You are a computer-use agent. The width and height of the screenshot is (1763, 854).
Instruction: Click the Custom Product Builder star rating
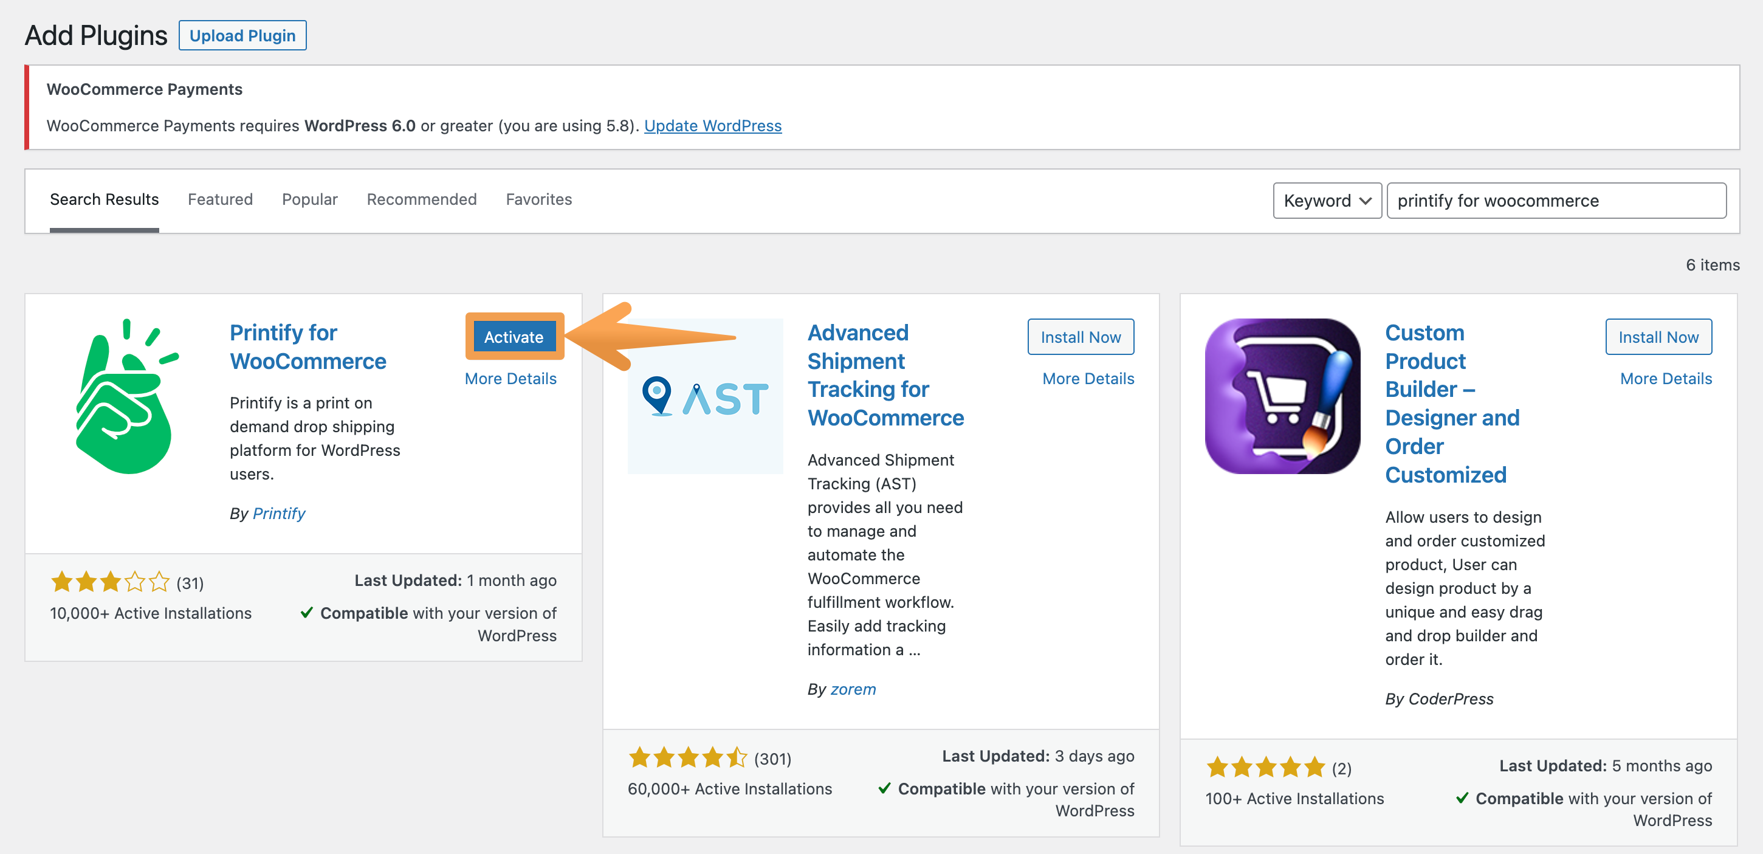click(x=1266, y=768)
